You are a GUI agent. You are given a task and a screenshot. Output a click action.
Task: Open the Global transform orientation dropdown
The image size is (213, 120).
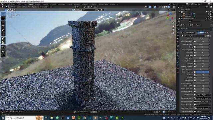tap(79, 7)
